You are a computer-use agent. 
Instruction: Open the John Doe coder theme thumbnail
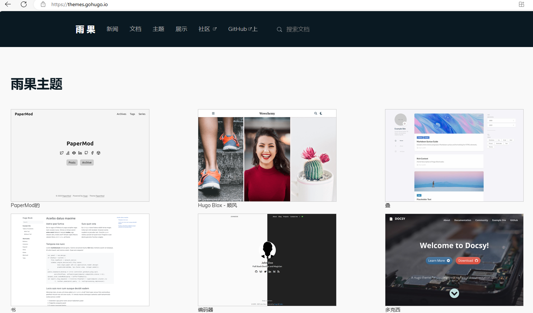pyautogui.click(x=267, y=260)
